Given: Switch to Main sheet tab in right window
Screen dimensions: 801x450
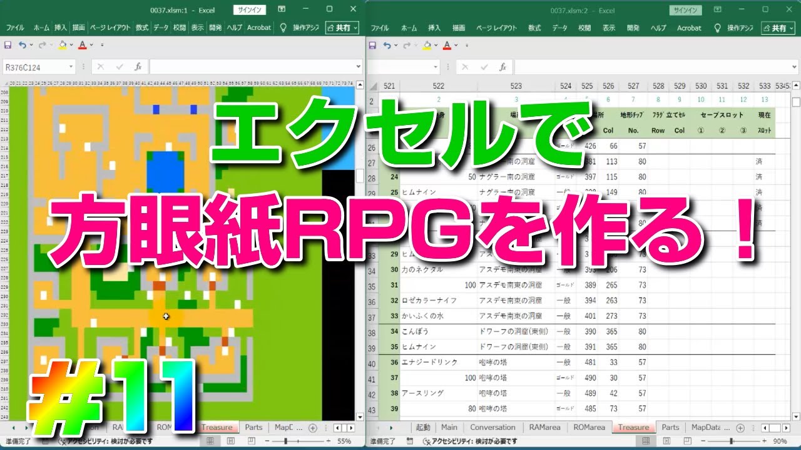Looking at the screenshot, I should pyautogui.click(x=449, y=427).
